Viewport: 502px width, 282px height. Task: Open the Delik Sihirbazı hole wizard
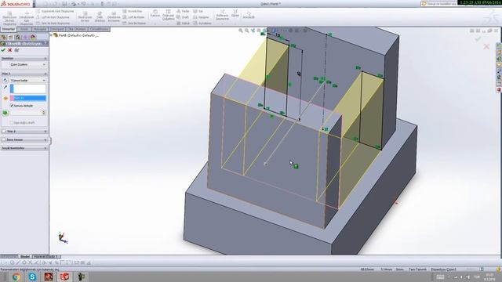click(100, 16)
